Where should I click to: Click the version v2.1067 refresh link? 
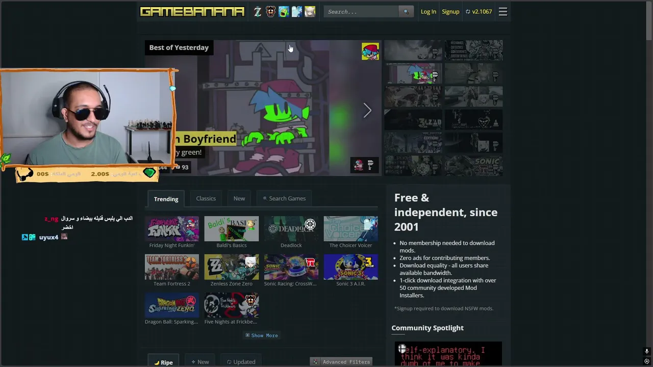coord(479,12)
